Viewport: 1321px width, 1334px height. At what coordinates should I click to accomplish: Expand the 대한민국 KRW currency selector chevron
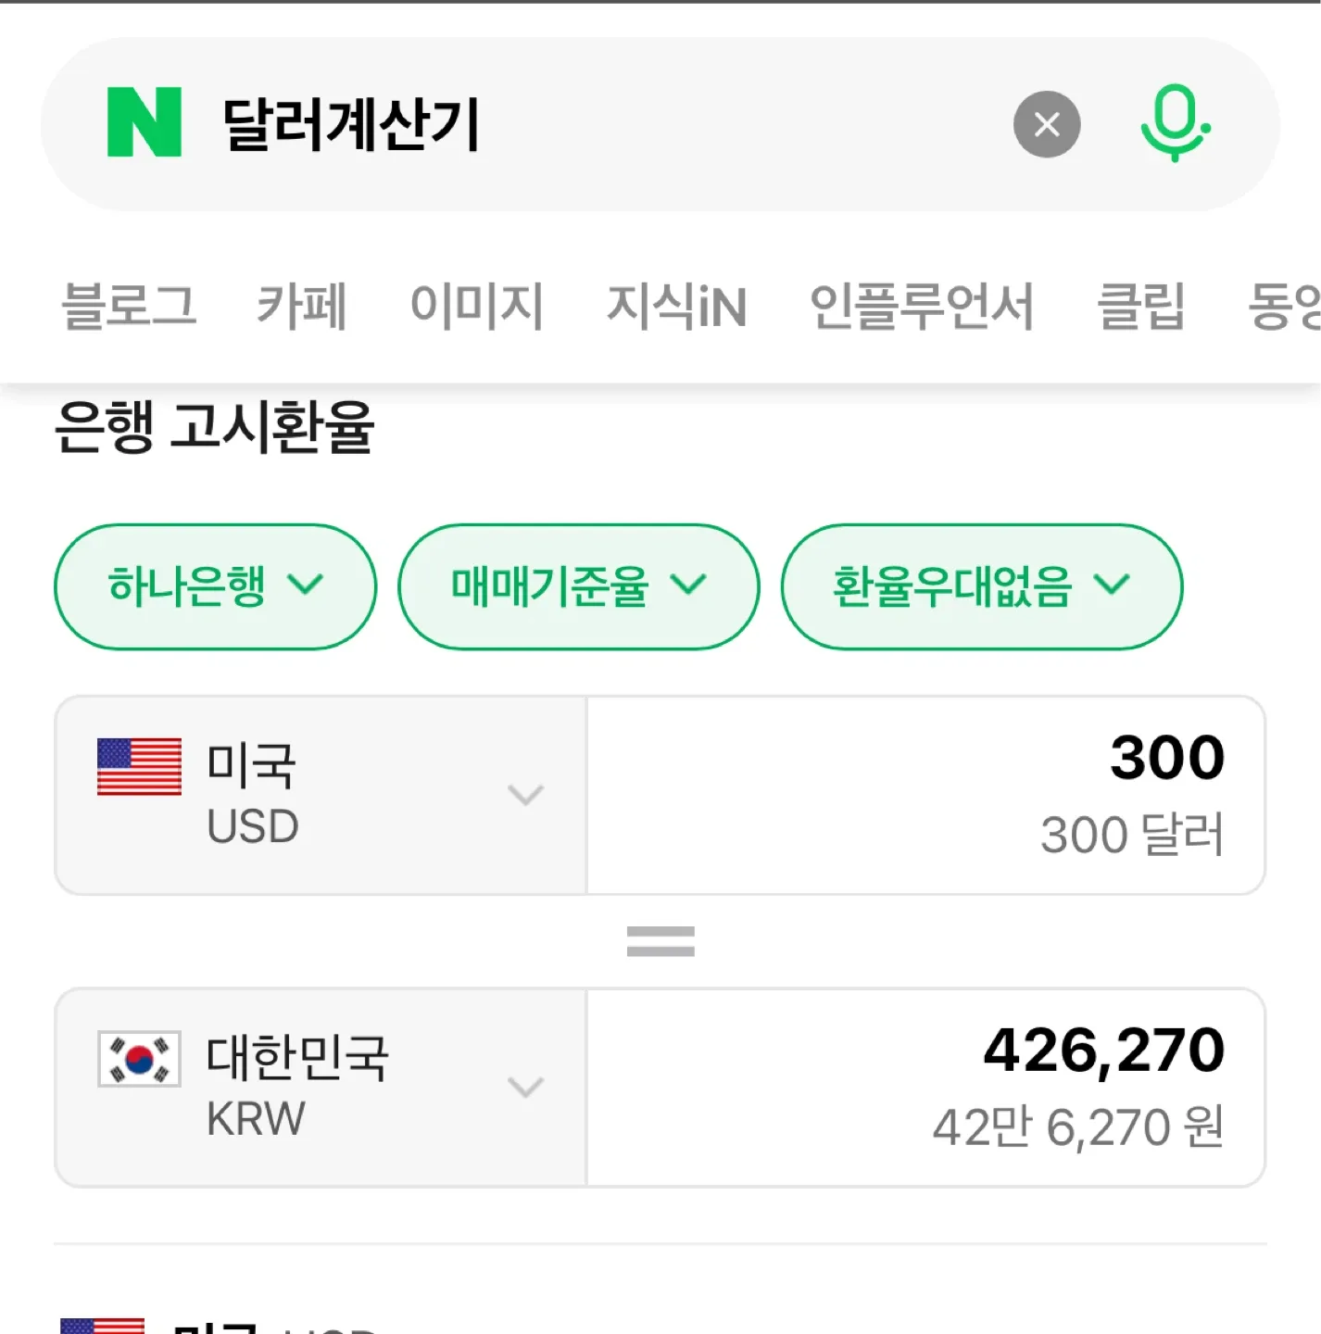(x=525, y=1087)
